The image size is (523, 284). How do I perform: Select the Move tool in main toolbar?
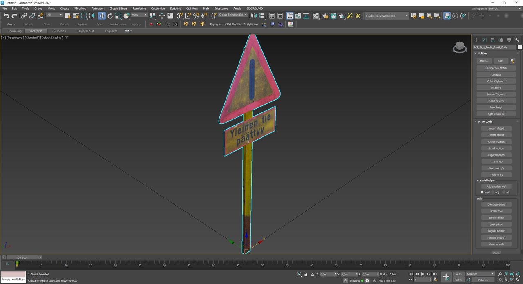(102, 16)
